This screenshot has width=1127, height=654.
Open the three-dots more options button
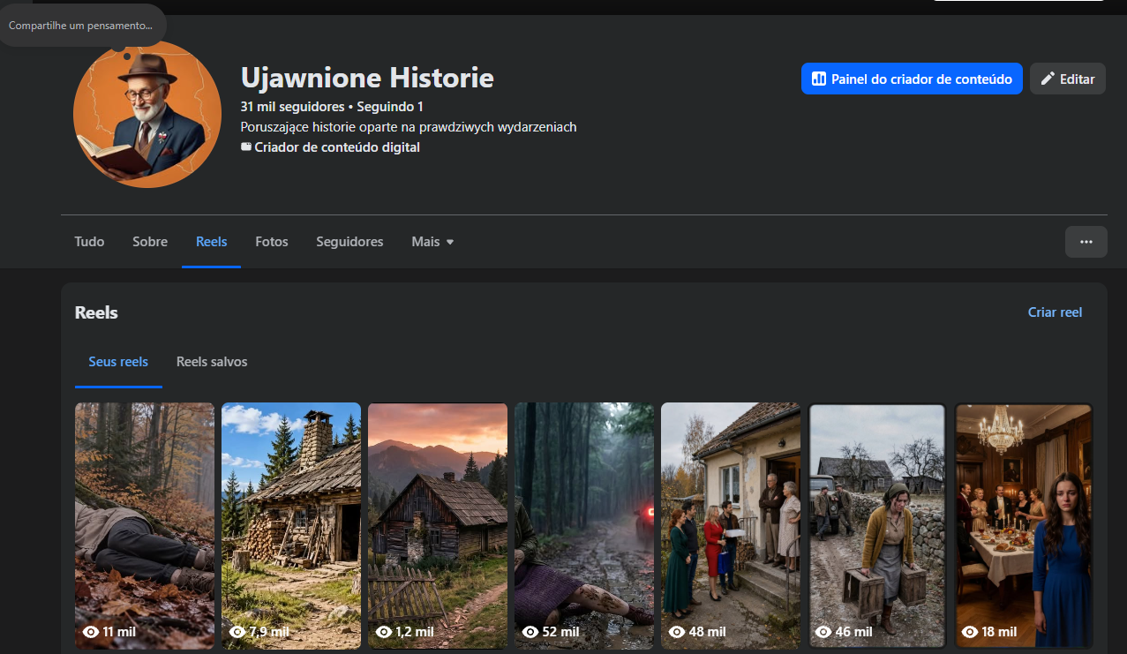(x=1086, y=242)
